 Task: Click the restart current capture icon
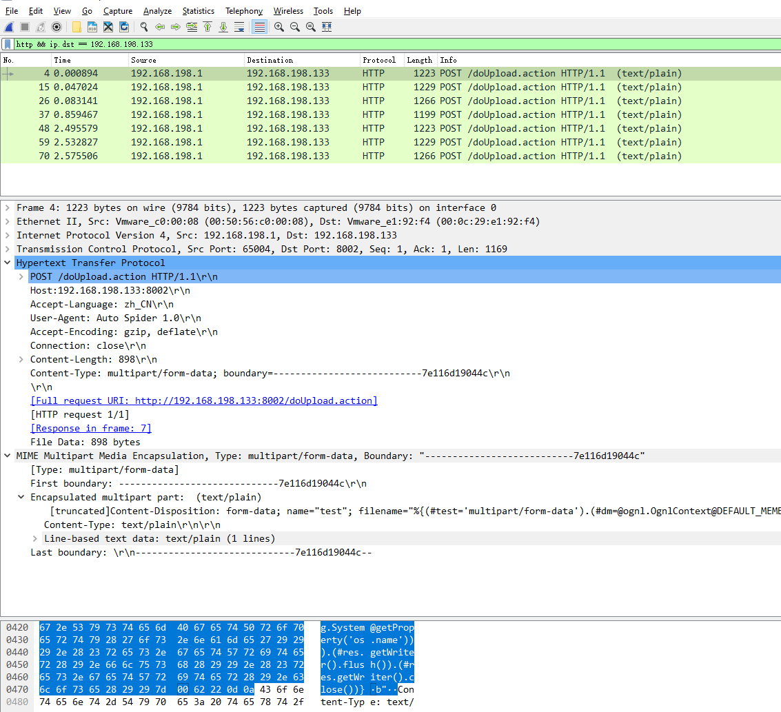(41, 27)
